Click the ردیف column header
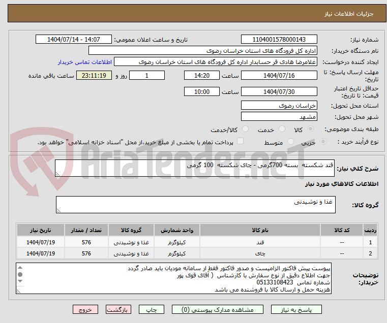This screenshot has width=387, height=323. point(370,230)
